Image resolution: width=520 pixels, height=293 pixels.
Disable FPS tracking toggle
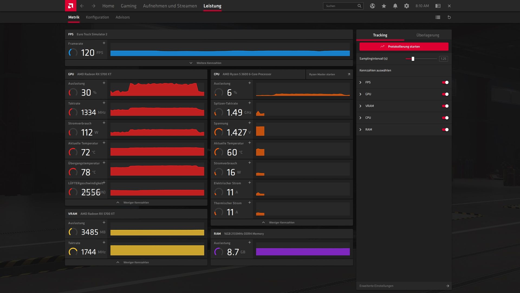click(x=445, y=82)
